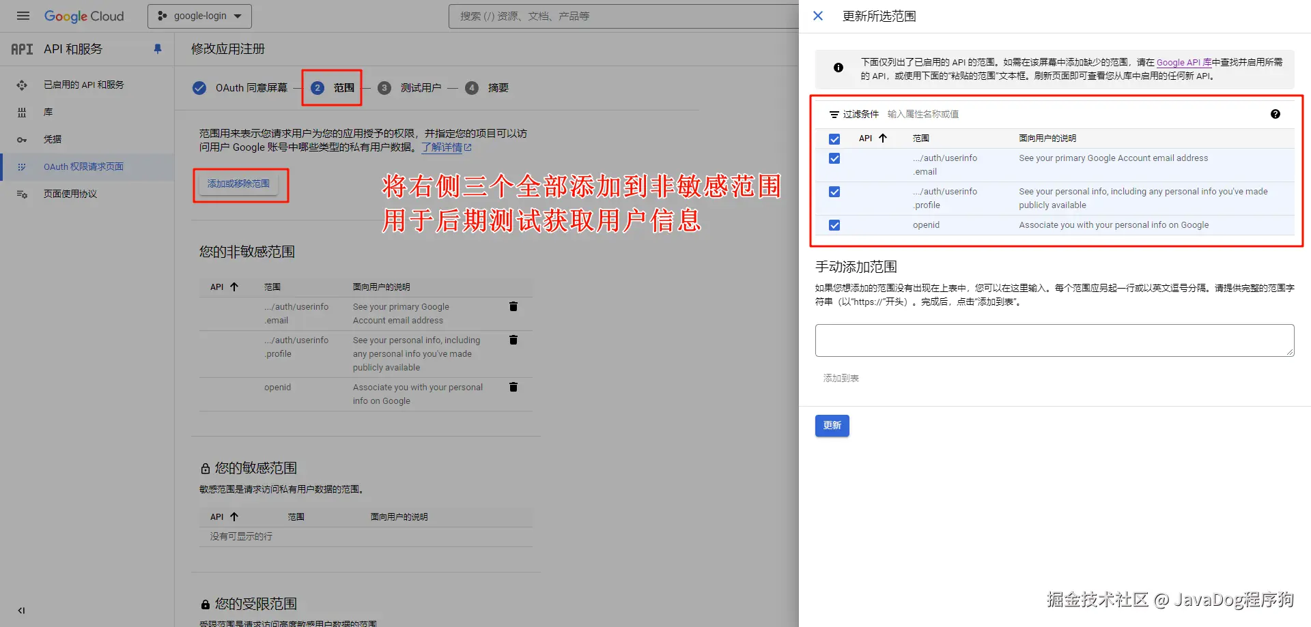
Task: Sort sensitive scopes by API column
Action: pyautogui.click(x=224, y=517)
